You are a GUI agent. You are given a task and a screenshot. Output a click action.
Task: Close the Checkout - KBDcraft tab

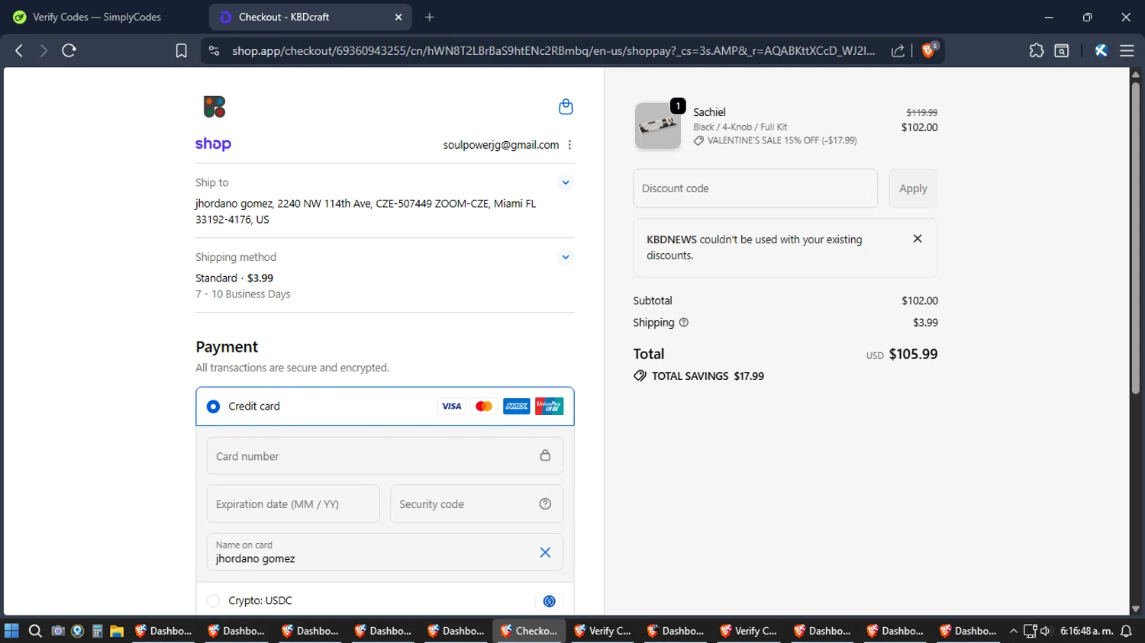398,17
